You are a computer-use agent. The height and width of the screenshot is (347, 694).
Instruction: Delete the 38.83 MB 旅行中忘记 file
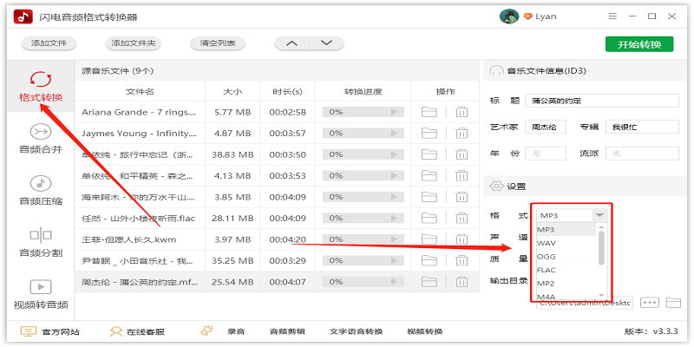462,154
